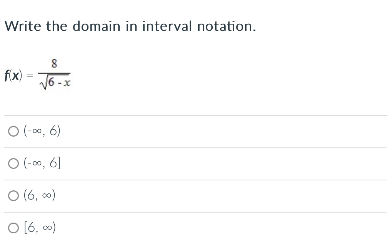
Task: Click the row containing (-∞, 6]
Action: 154,163
